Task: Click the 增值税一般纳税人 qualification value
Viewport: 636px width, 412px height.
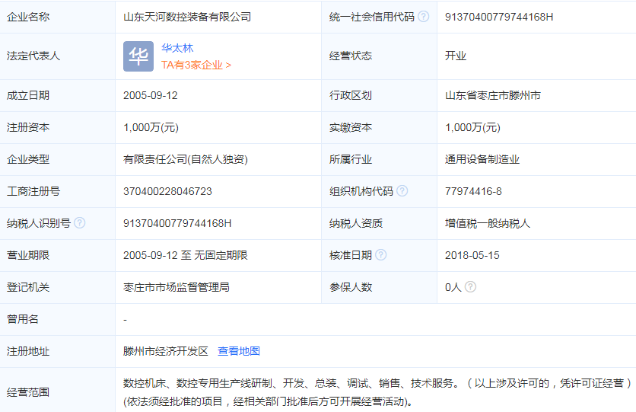Action: [x=488, y=223]
